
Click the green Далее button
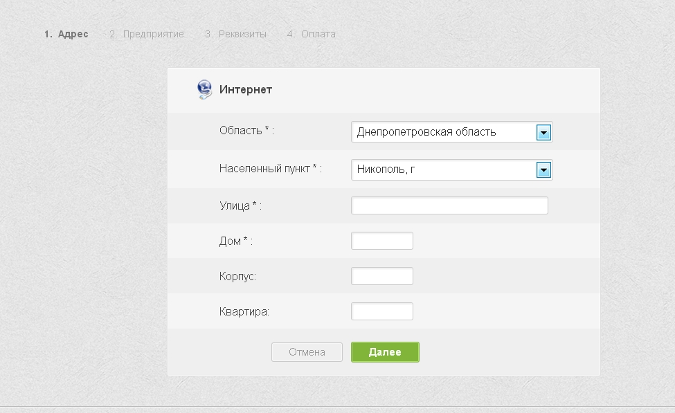385,352
